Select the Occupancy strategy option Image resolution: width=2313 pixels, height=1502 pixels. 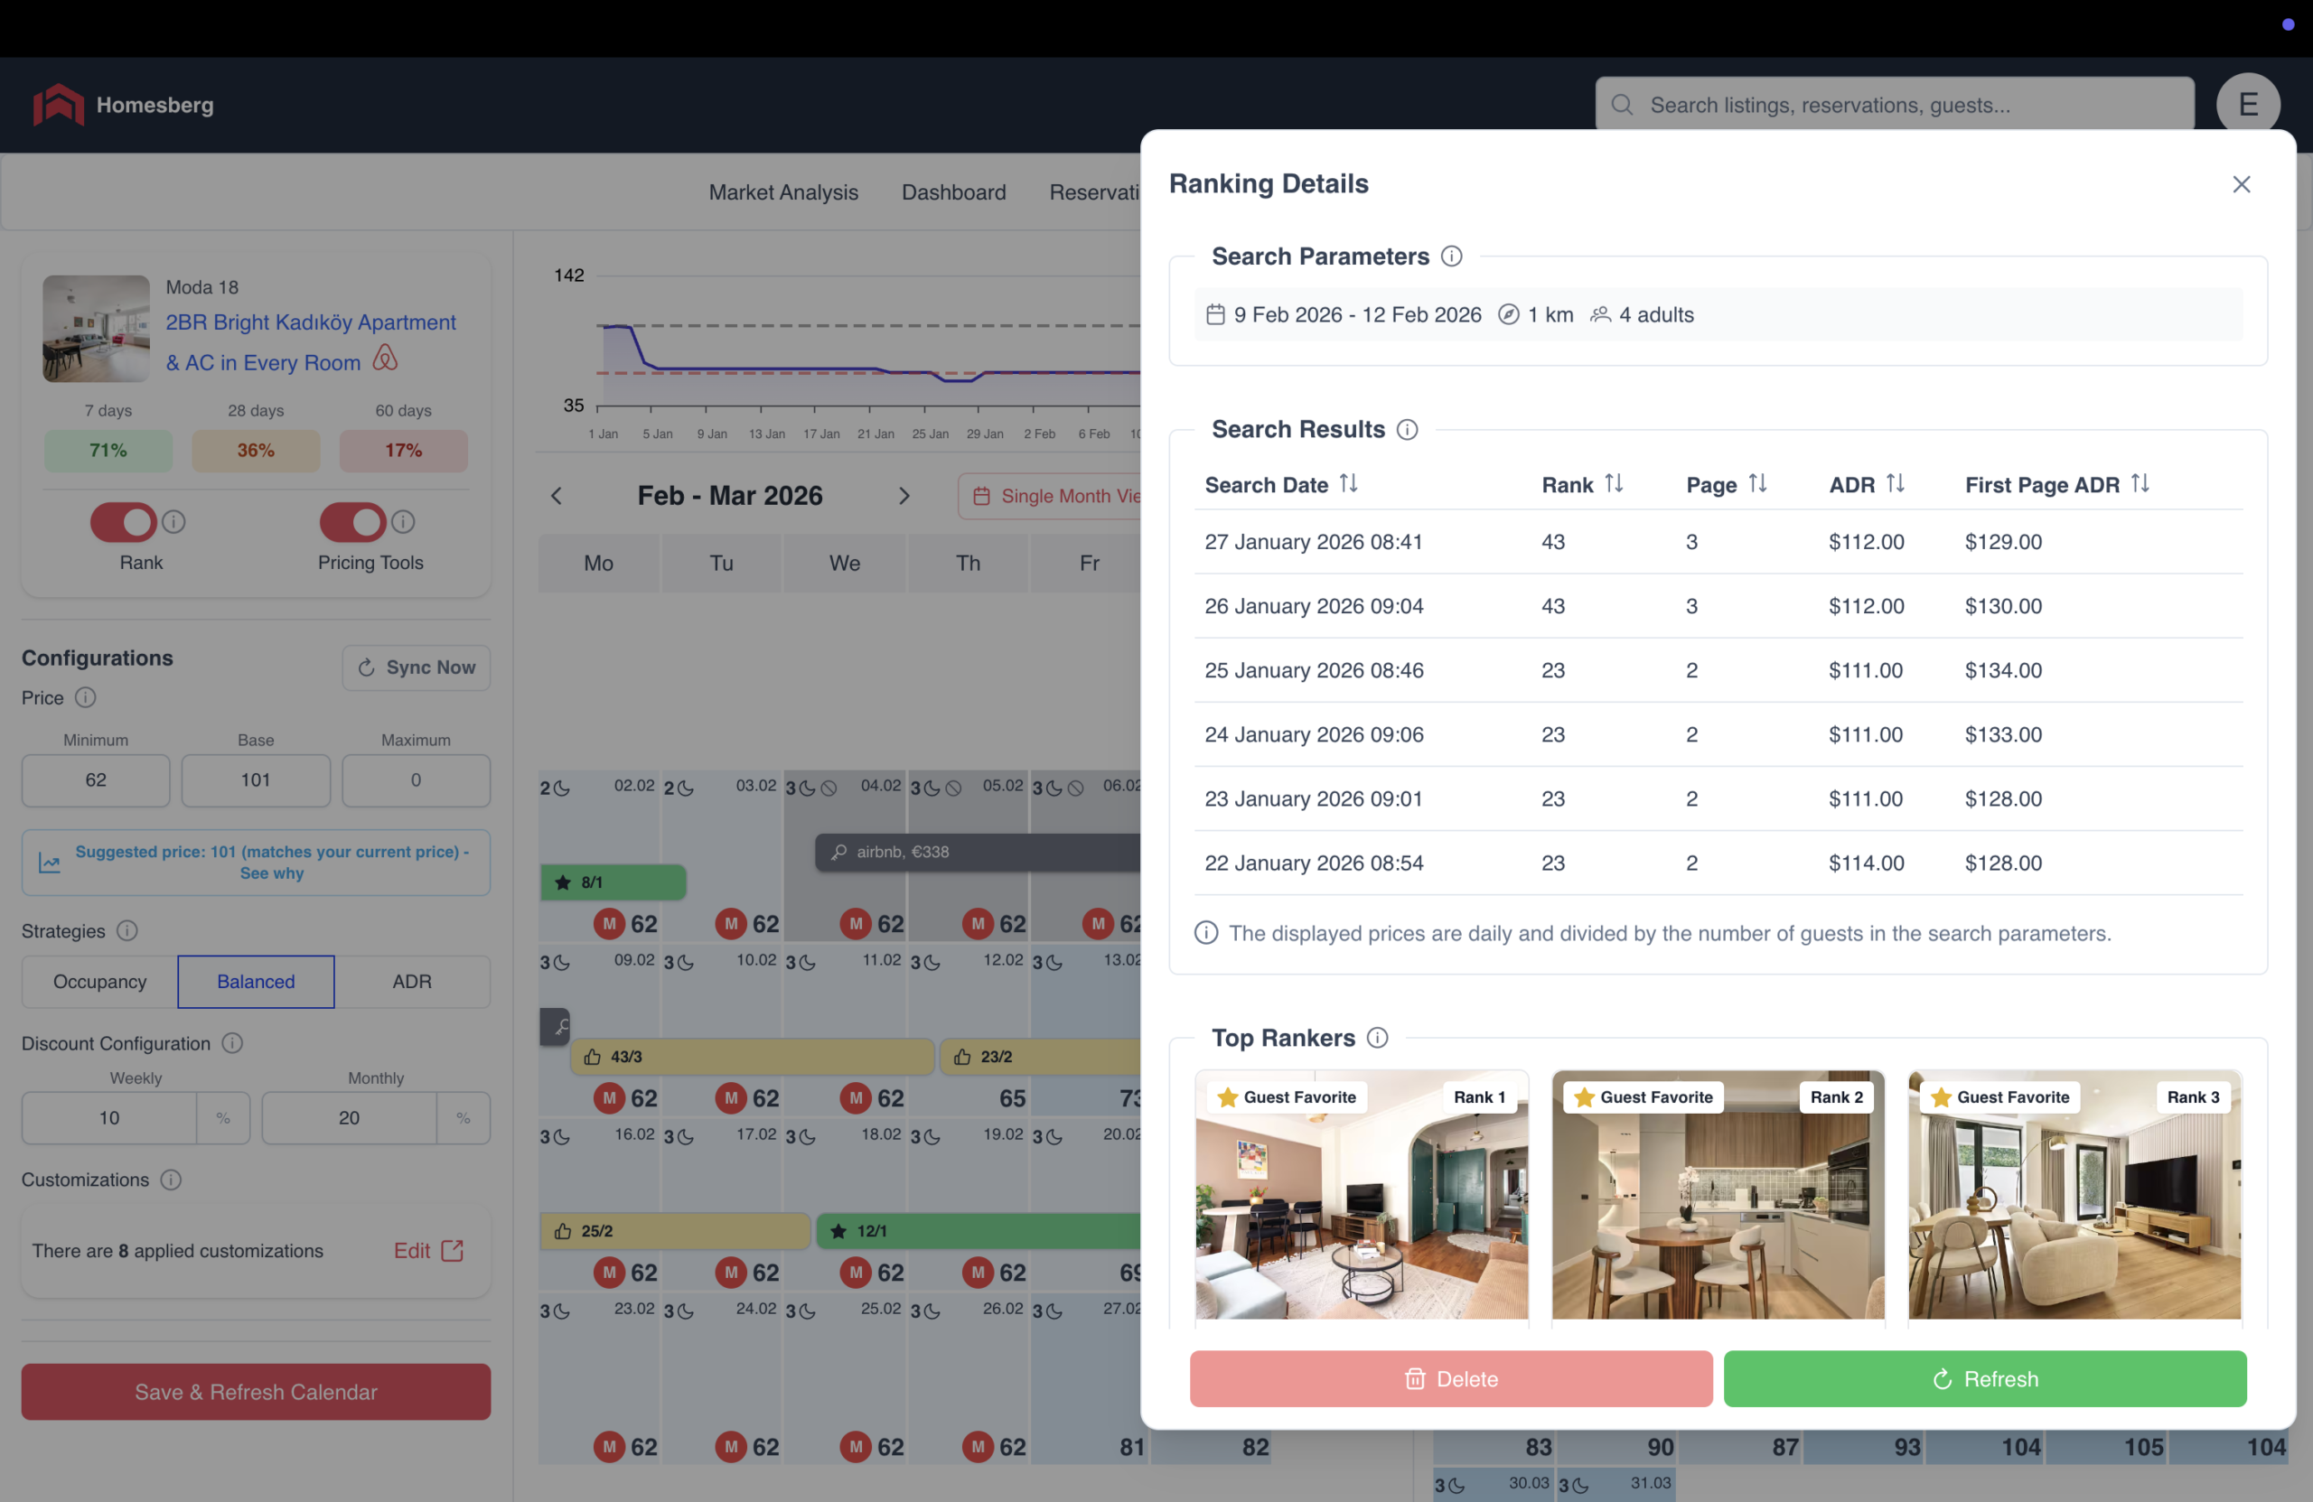pyautogui.click(x=100, y=981)
